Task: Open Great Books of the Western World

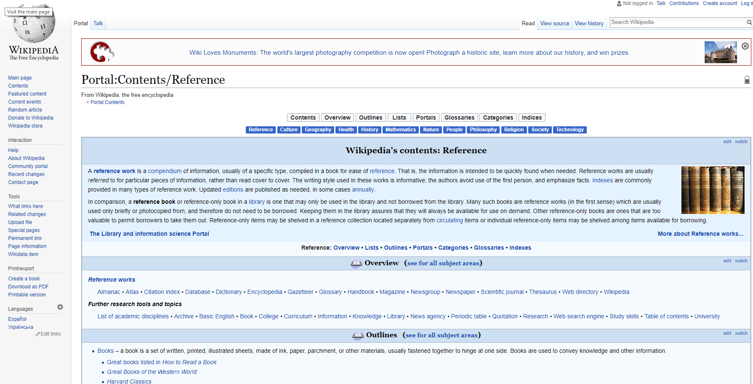Action: coord(152,372)
